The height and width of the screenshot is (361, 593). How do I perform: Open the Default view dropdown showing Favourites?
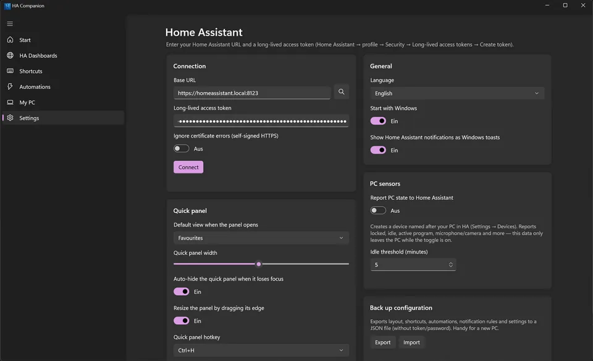coord(261,238)
